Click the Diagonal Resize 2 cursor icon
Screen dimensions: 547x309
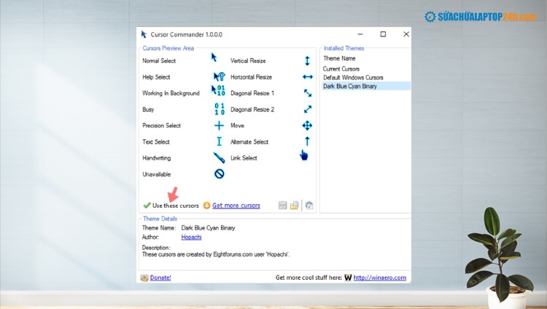308,109
